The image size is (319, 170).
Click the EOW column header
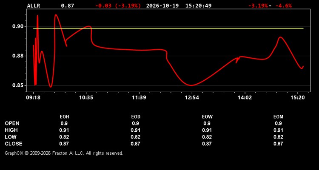click(x=207, y=117)
